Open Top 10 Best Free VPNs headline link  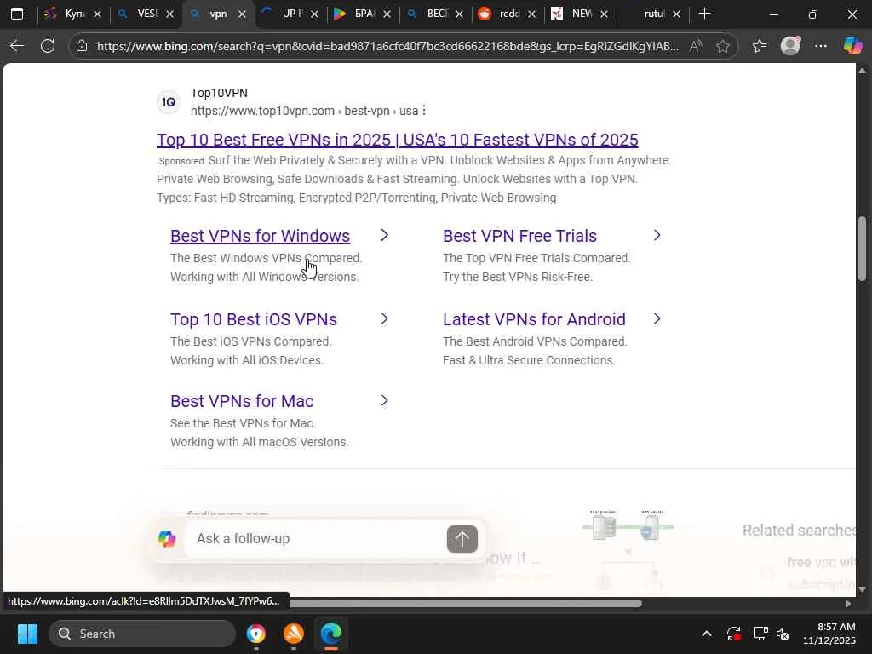point(397,140)
